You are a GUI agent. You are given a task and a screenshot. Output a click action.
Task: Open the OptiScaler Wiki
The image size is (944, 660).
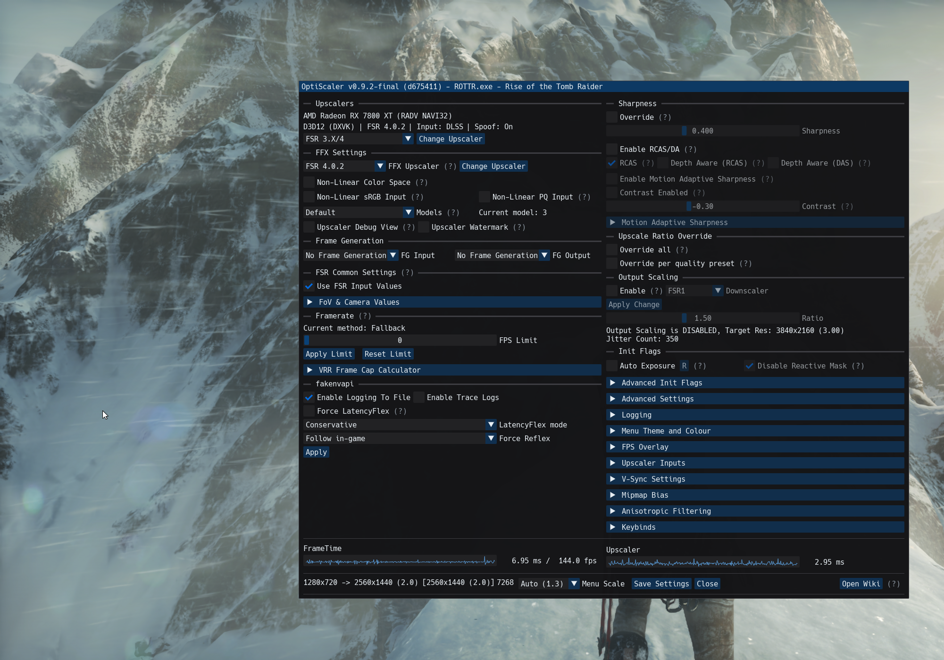point(861,584)
